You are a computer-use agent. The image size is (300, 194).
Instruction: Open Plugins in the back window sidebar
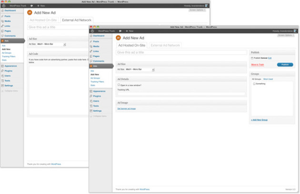(x=9, y=71)
